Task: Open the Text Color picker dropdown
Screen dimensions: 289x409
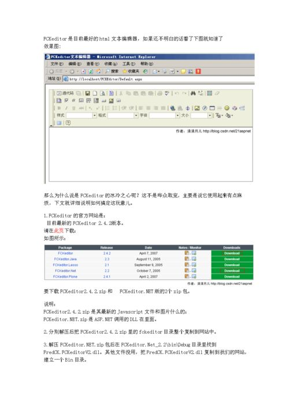Action: click(219, 115)
